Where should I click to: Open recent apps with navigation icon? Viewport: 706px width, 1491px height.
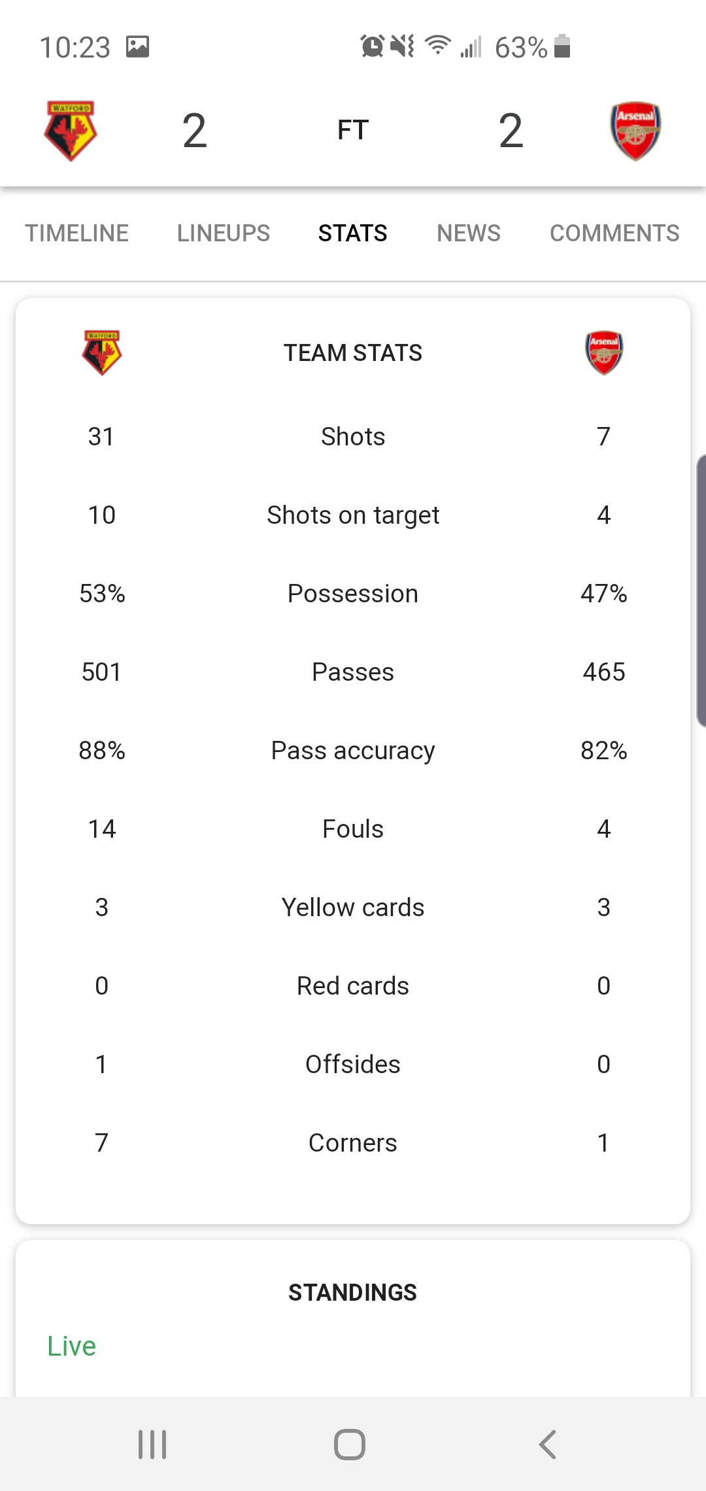pyautogui.click(x=152, y=1444)
